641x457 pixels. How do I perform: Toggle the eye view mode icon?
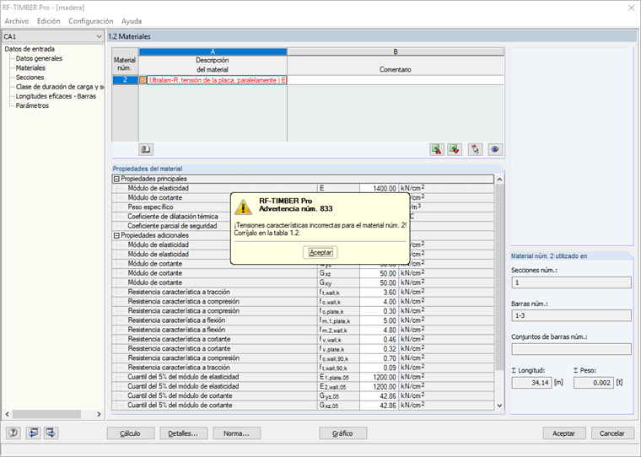point(494,149)
